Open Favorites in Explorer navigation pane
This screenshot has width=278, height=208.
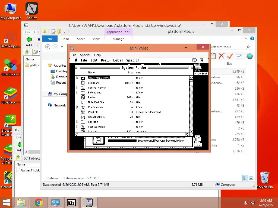point(60,66)
